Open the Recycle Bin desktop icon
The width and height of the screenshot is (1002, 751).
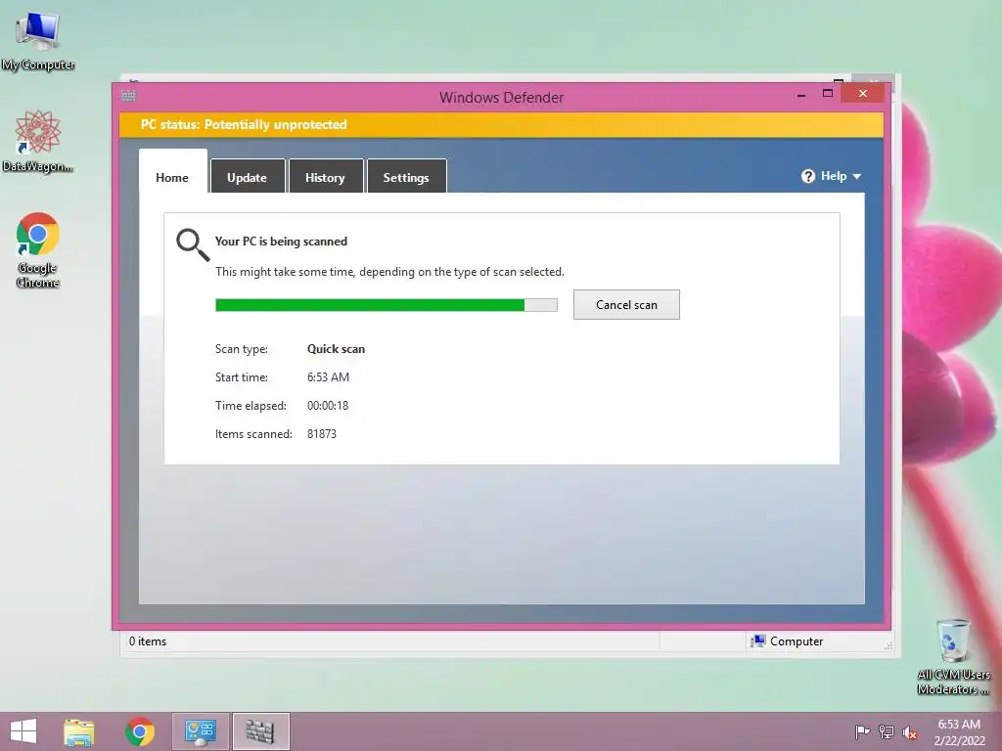click(x=953, y=655)
